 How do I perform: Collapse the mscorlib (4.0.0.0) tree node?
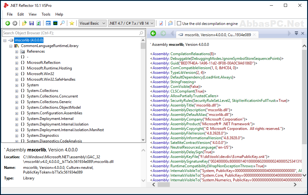tap(5, 40)
